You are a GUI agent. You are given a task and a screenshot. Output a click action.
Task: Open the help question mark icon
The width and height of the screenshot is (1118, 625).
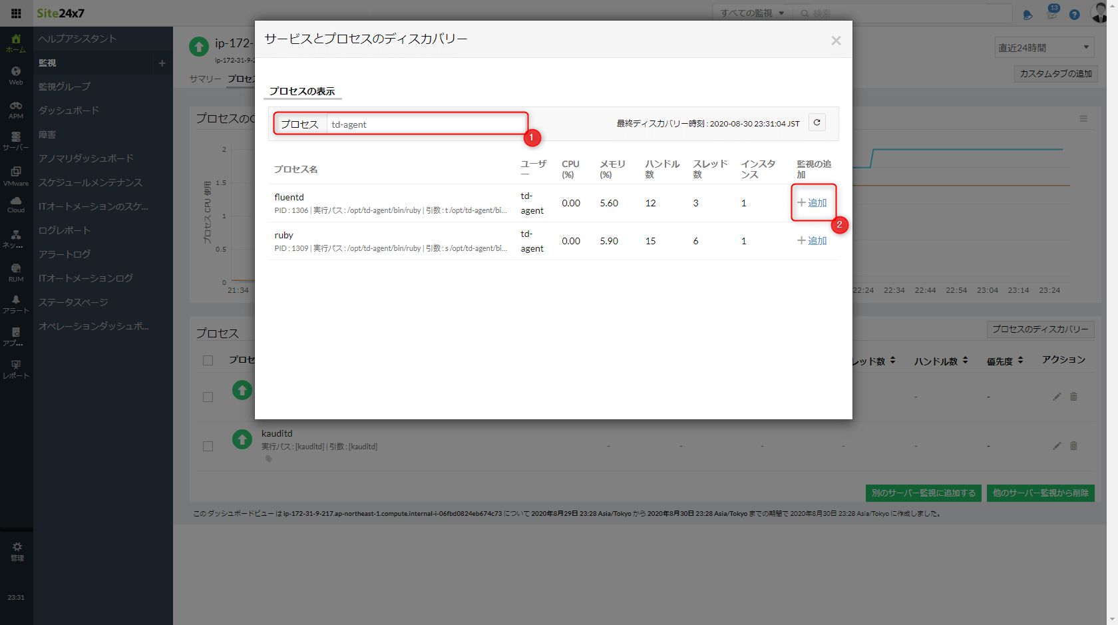(1074, 14)
